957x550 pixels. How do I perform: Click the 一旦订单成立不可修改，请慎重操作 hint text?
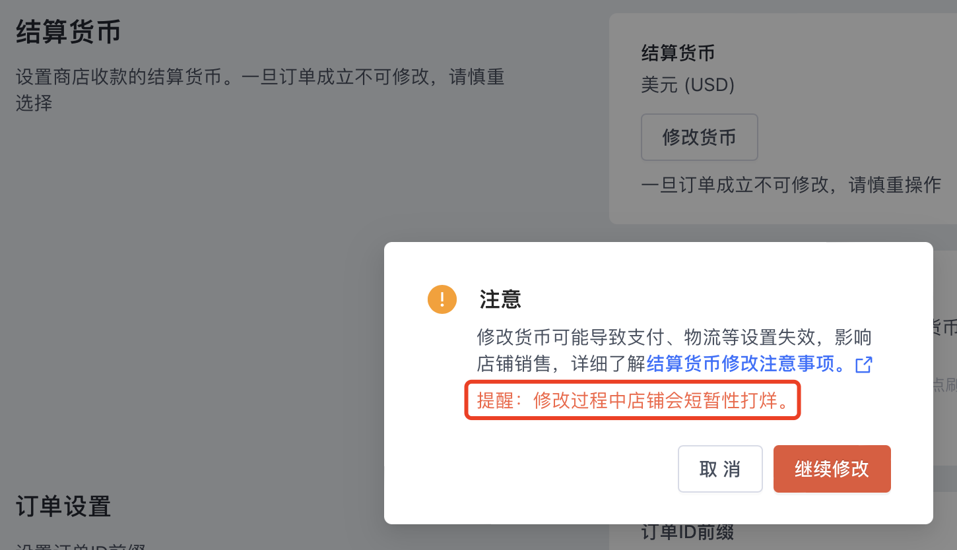coord(791,185)
